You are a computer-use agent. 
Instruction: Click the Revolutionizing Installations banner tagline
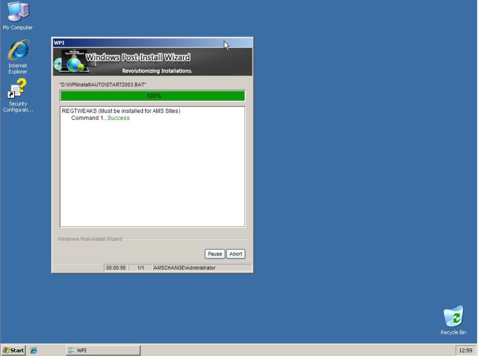(157, 71)
